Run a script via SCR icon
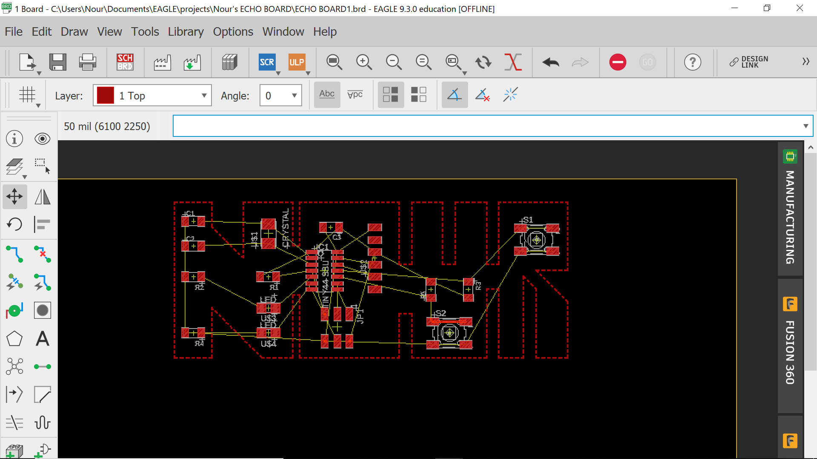The image size is (817, 459). pos(267,62)
